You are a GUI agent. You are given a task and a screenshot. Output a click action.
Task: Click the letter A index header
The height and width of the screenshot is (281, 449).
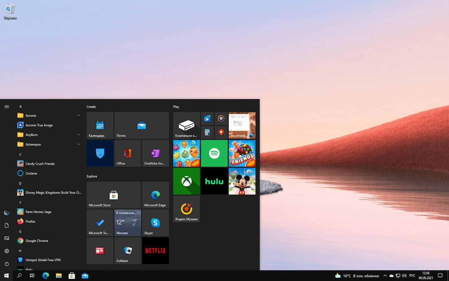pyautogui.click(x=20, y=107)
